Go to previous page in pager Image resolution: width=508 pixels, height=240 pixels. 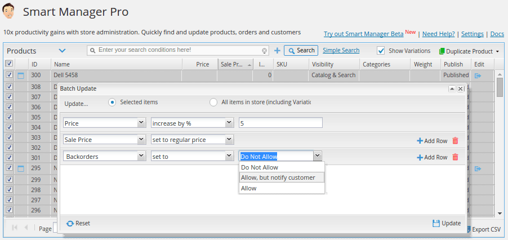click(x=26, y=228)
